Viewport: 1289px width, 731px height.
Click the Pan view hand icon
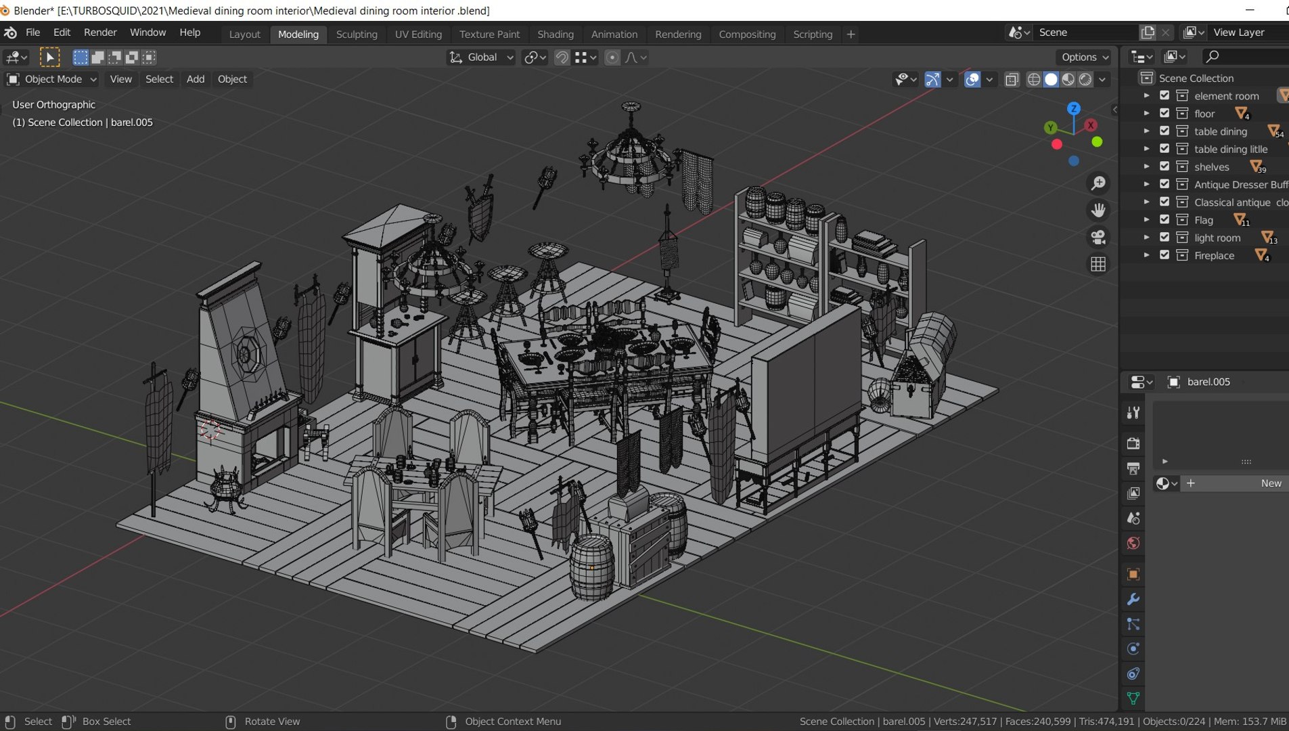point(1098,211)
